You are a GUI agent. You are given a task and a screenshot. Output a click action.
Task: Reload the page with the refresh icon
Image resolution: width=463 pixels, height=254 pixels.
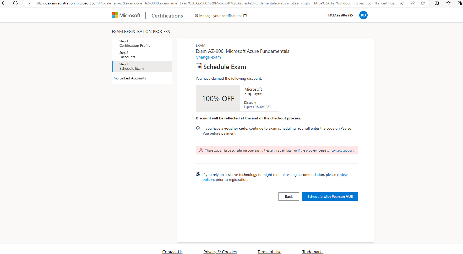[x=15, y=3]
